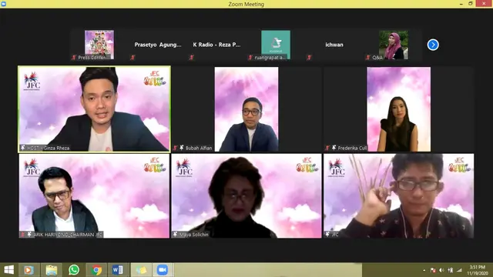Minimize the Zoom Meeting window
Viewport: 493px width, 277px height.
point(461,4)
